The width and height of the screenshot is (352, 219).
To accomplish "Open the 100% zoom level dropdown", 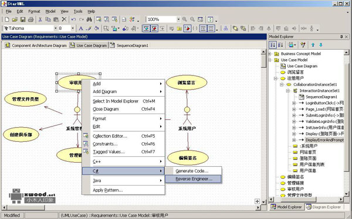I will 178,19.
